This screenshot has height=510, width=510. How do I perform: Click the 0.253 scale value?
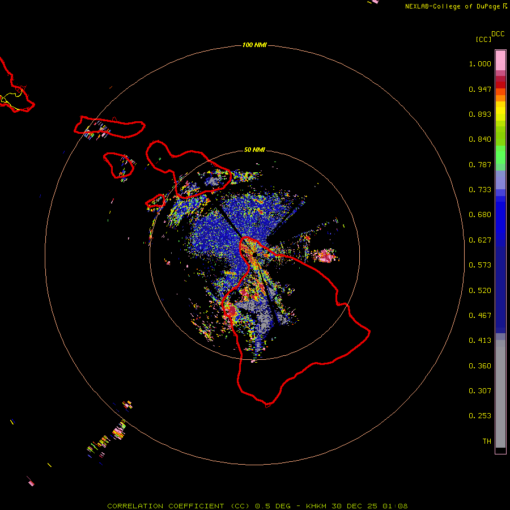[480, 416]
